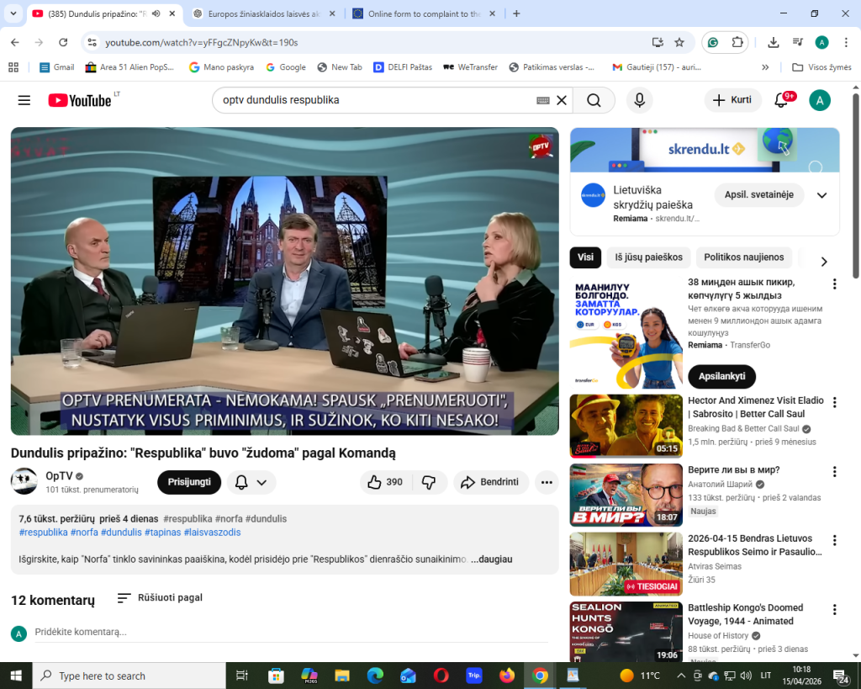Image resolution: width=861 pixels, height=689 pixels.
Task: Open File Explorer from the taskbar
Action: pyautogui.click(x=342, y=676)
